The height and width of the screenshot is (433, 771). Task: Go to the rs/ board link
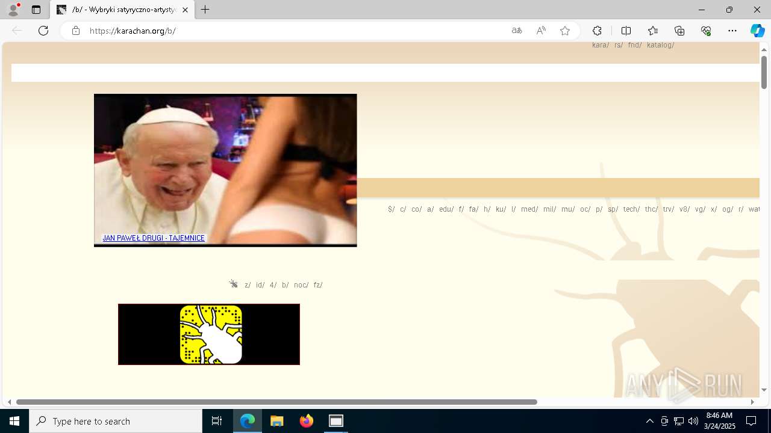[x=619, y=45]
